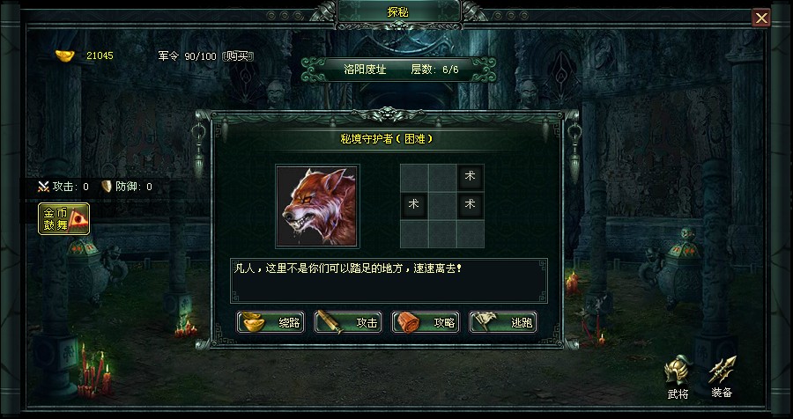Click the empty center formation cell
This screenshot has width=793, height=419.
442,205
